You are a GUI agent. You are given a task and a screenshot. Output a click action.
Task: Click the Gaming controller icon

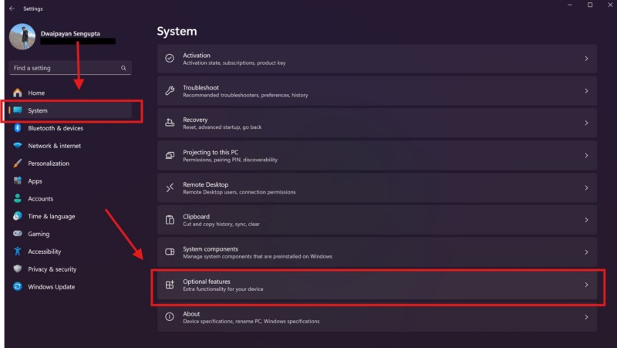click(x=17, y=234)
